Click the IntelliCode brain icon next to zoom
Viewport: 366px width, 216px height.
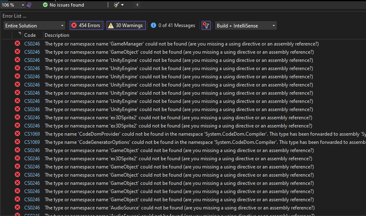click(x=29, y=5)
